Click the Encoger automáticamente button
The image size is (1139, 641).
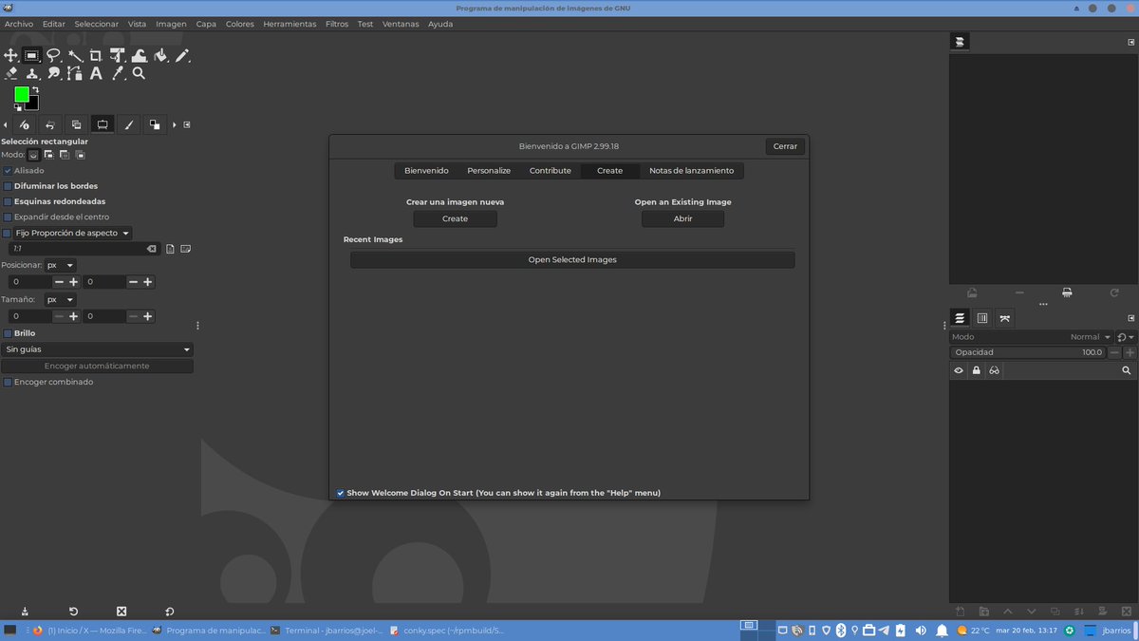[97, 366]
